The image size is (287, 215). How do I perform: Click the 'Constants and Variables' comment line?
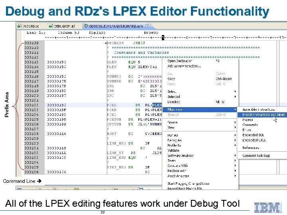[141, 53]
